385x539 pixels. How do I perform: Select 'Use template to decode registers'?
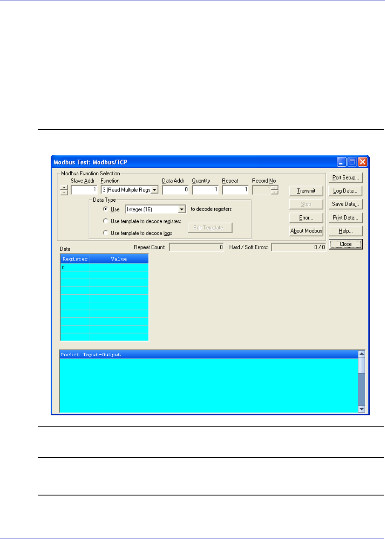click(x=106, y=221)
